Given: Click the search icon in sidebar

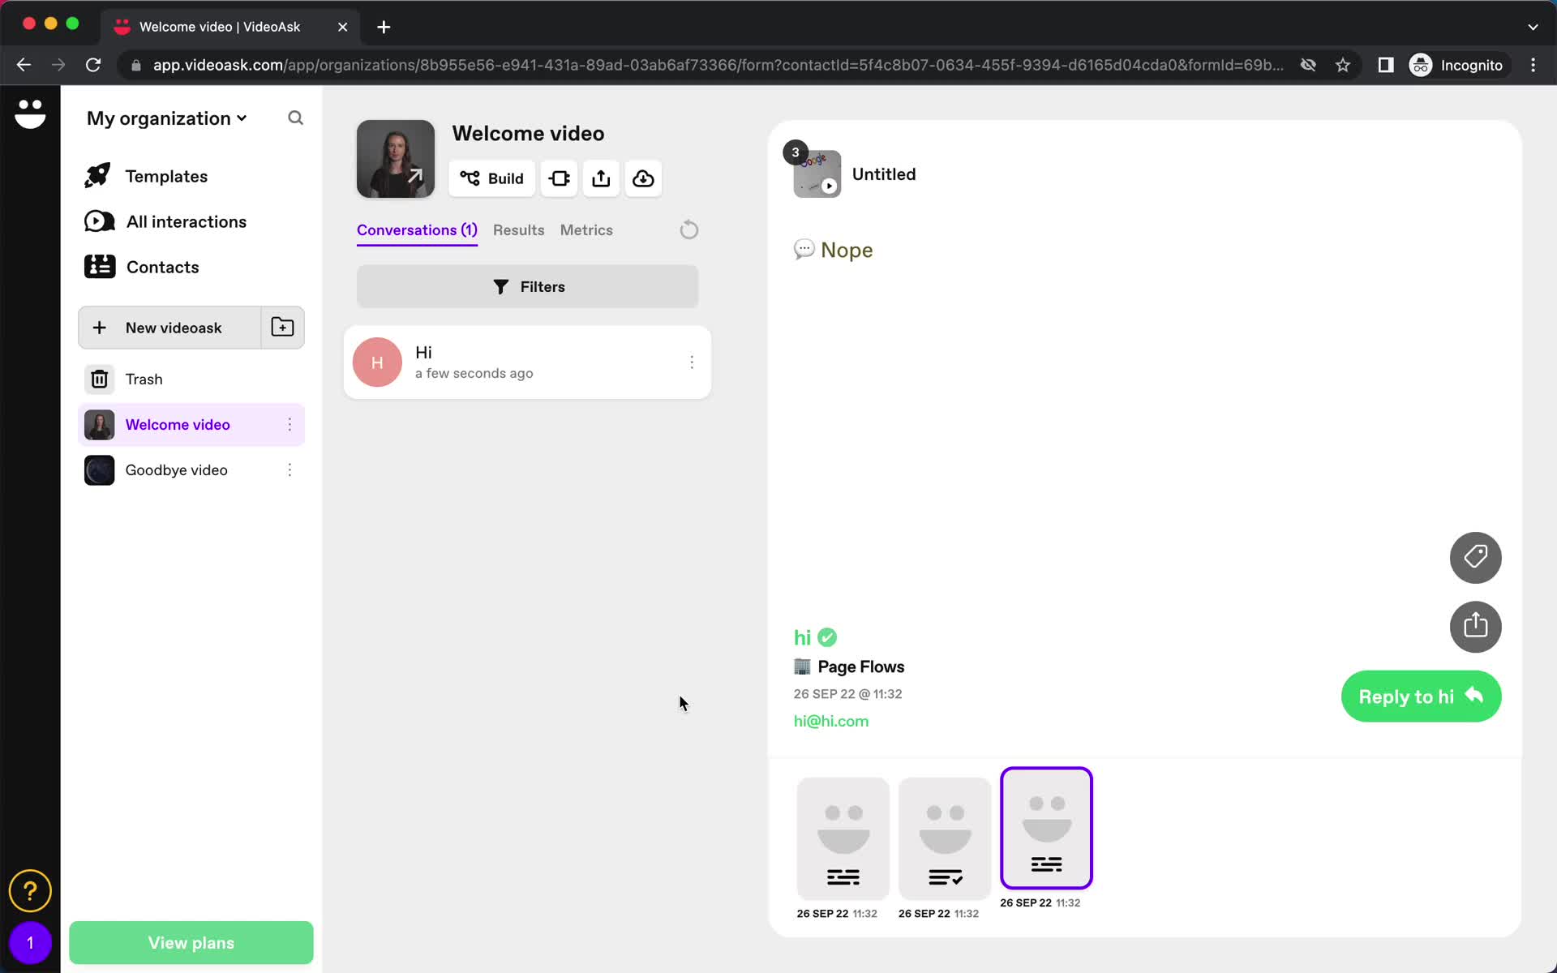Looking at the screenshot, I should coord(297,118).
